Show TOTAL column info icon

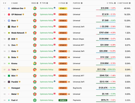click(115, 3)
